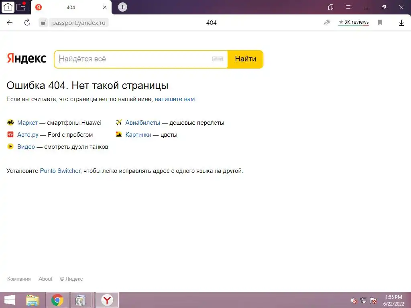Click the Авто.ру red icon
This screenshot has height=308, width=411.
10,134
